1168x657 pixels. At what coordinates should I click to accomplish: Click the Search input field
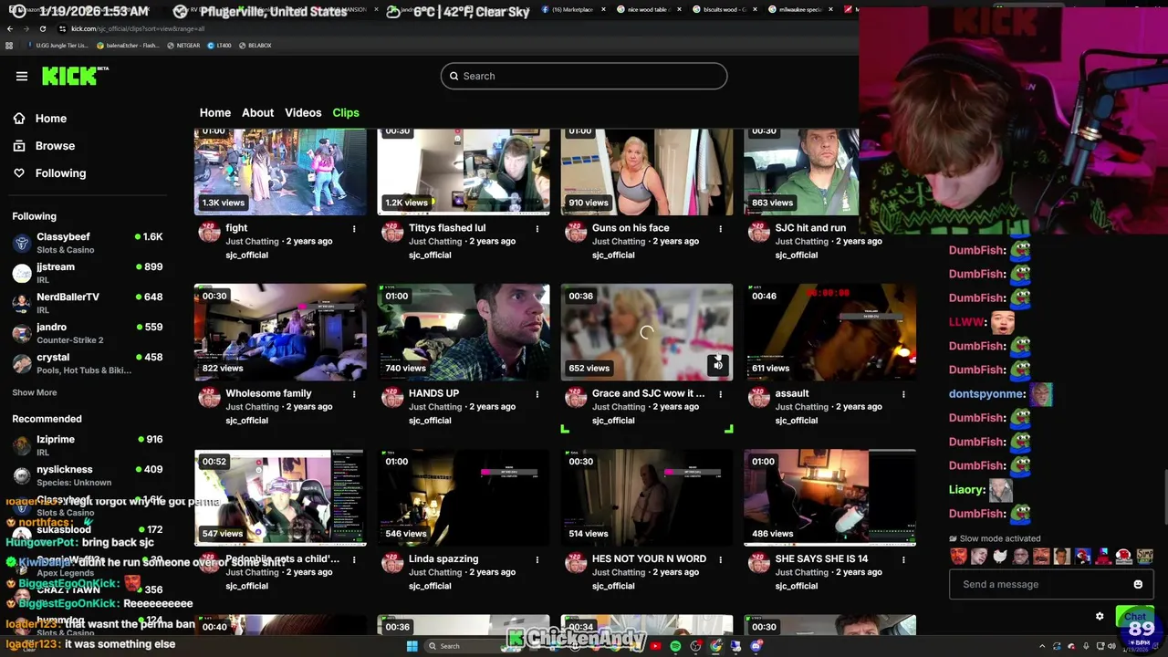pos(584,76)
